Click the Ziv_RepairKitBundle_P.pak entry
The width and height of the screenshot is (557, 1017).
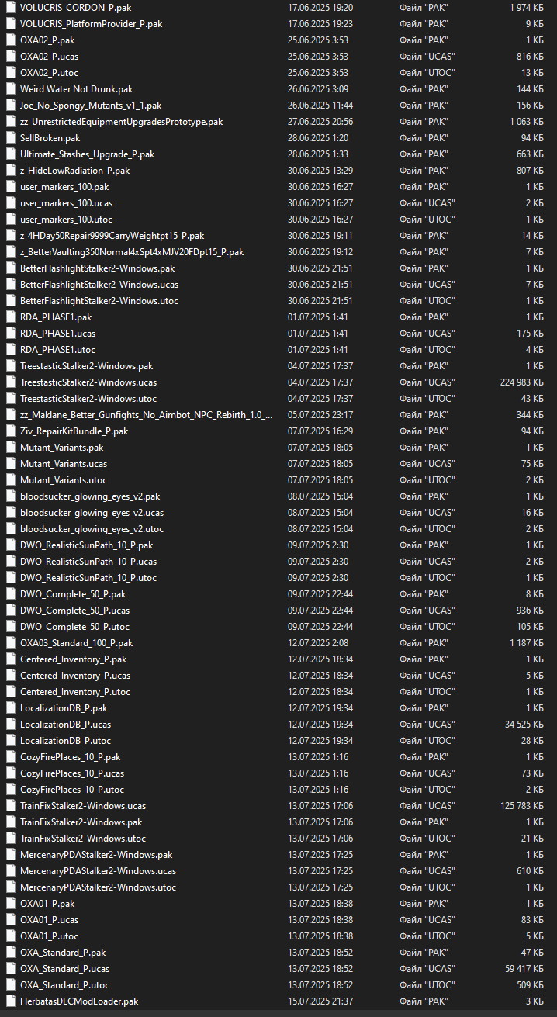278,431
